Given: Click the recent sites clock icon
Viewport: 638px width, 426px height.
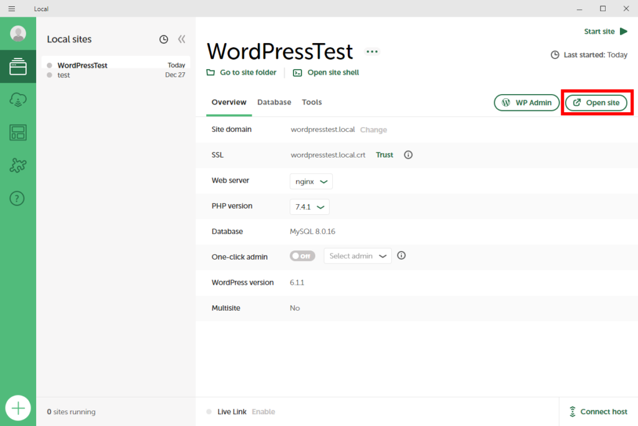Looking at the screenshot, I should click(164, 39).
